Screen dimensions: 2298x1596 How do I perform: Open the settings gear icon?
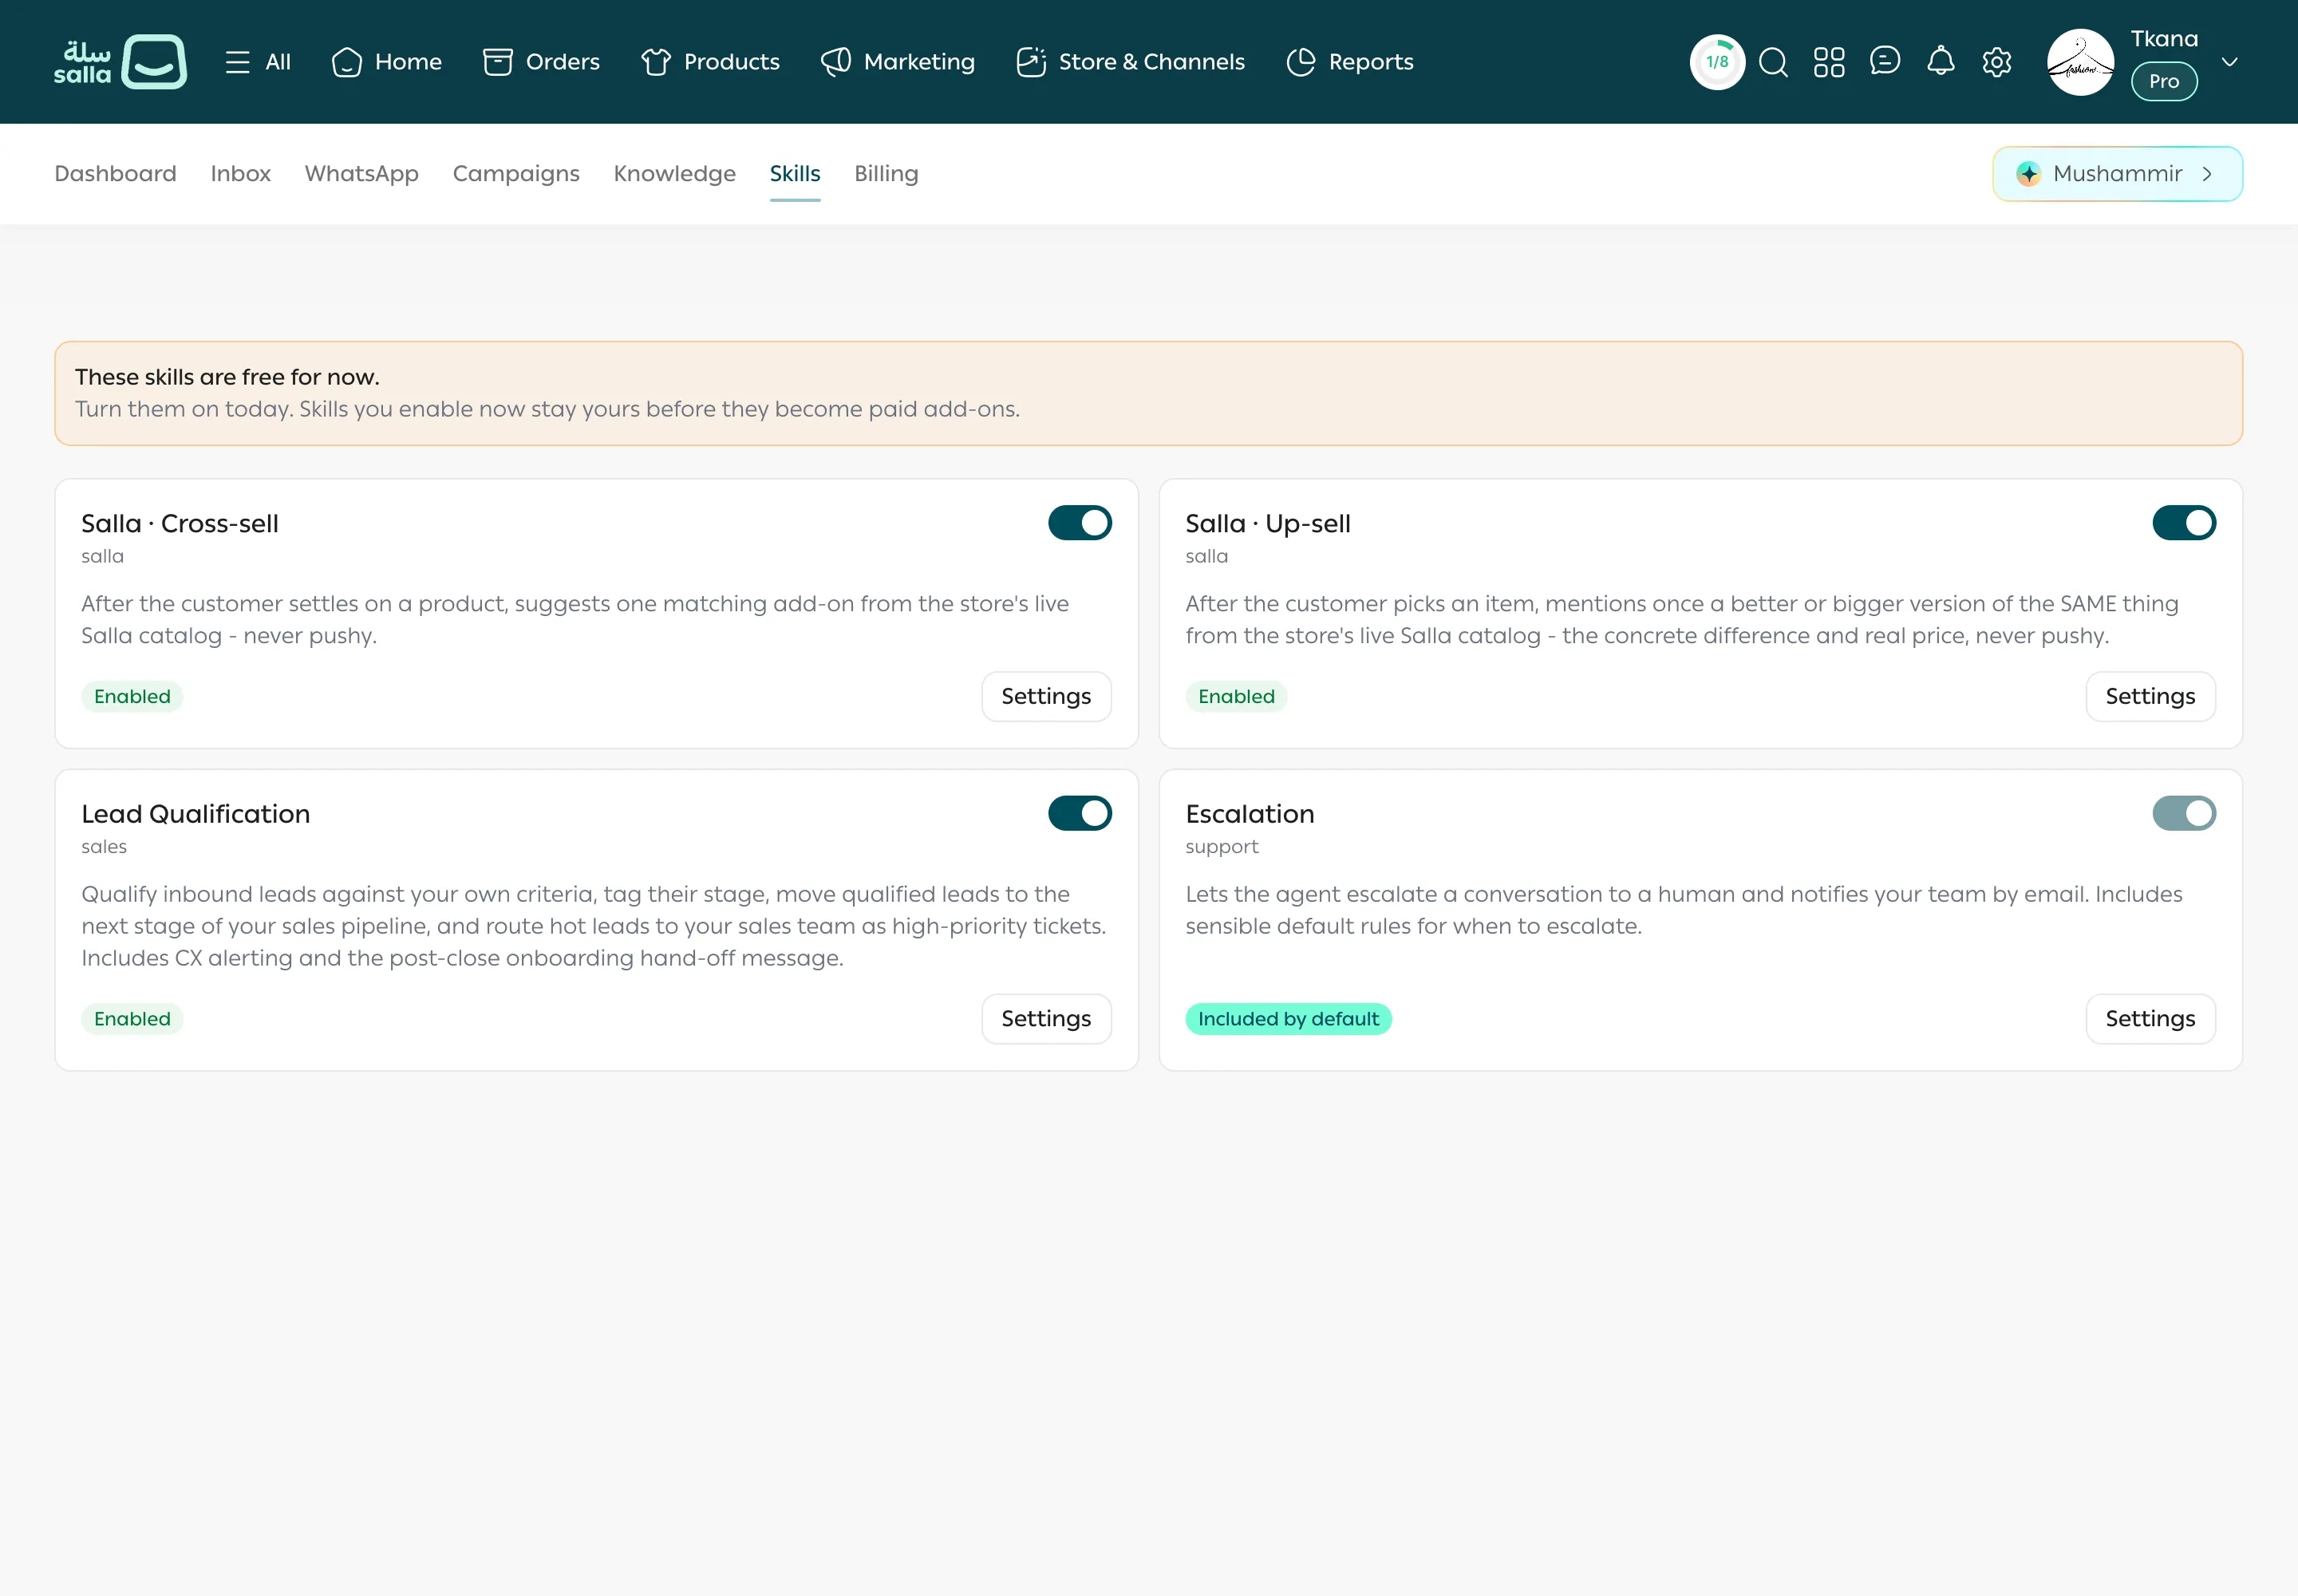(1996, 62)
